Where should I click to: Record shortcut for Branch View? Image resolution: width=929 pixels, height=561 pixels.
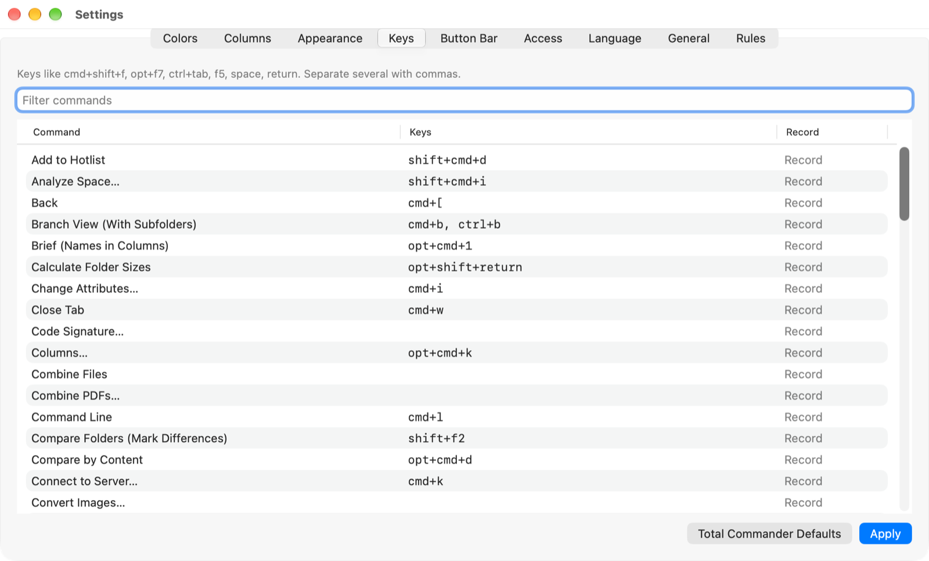(x=803, y=225)
